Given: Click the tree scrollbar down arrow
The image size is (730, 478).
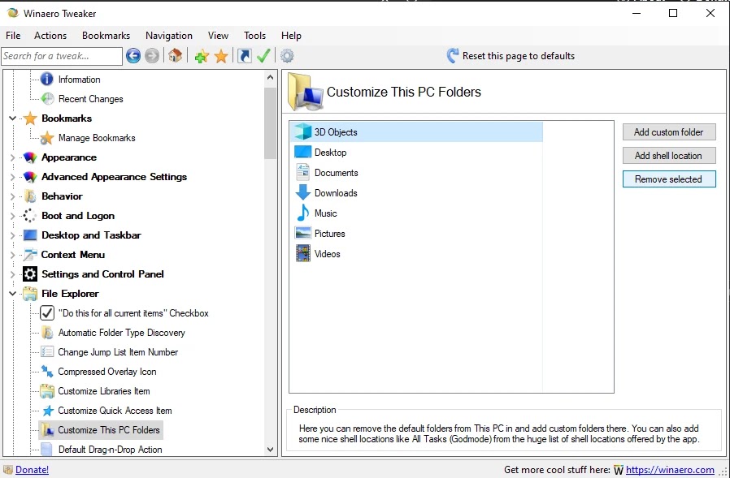Looking at the screenshot, I should tap(270, 449).
